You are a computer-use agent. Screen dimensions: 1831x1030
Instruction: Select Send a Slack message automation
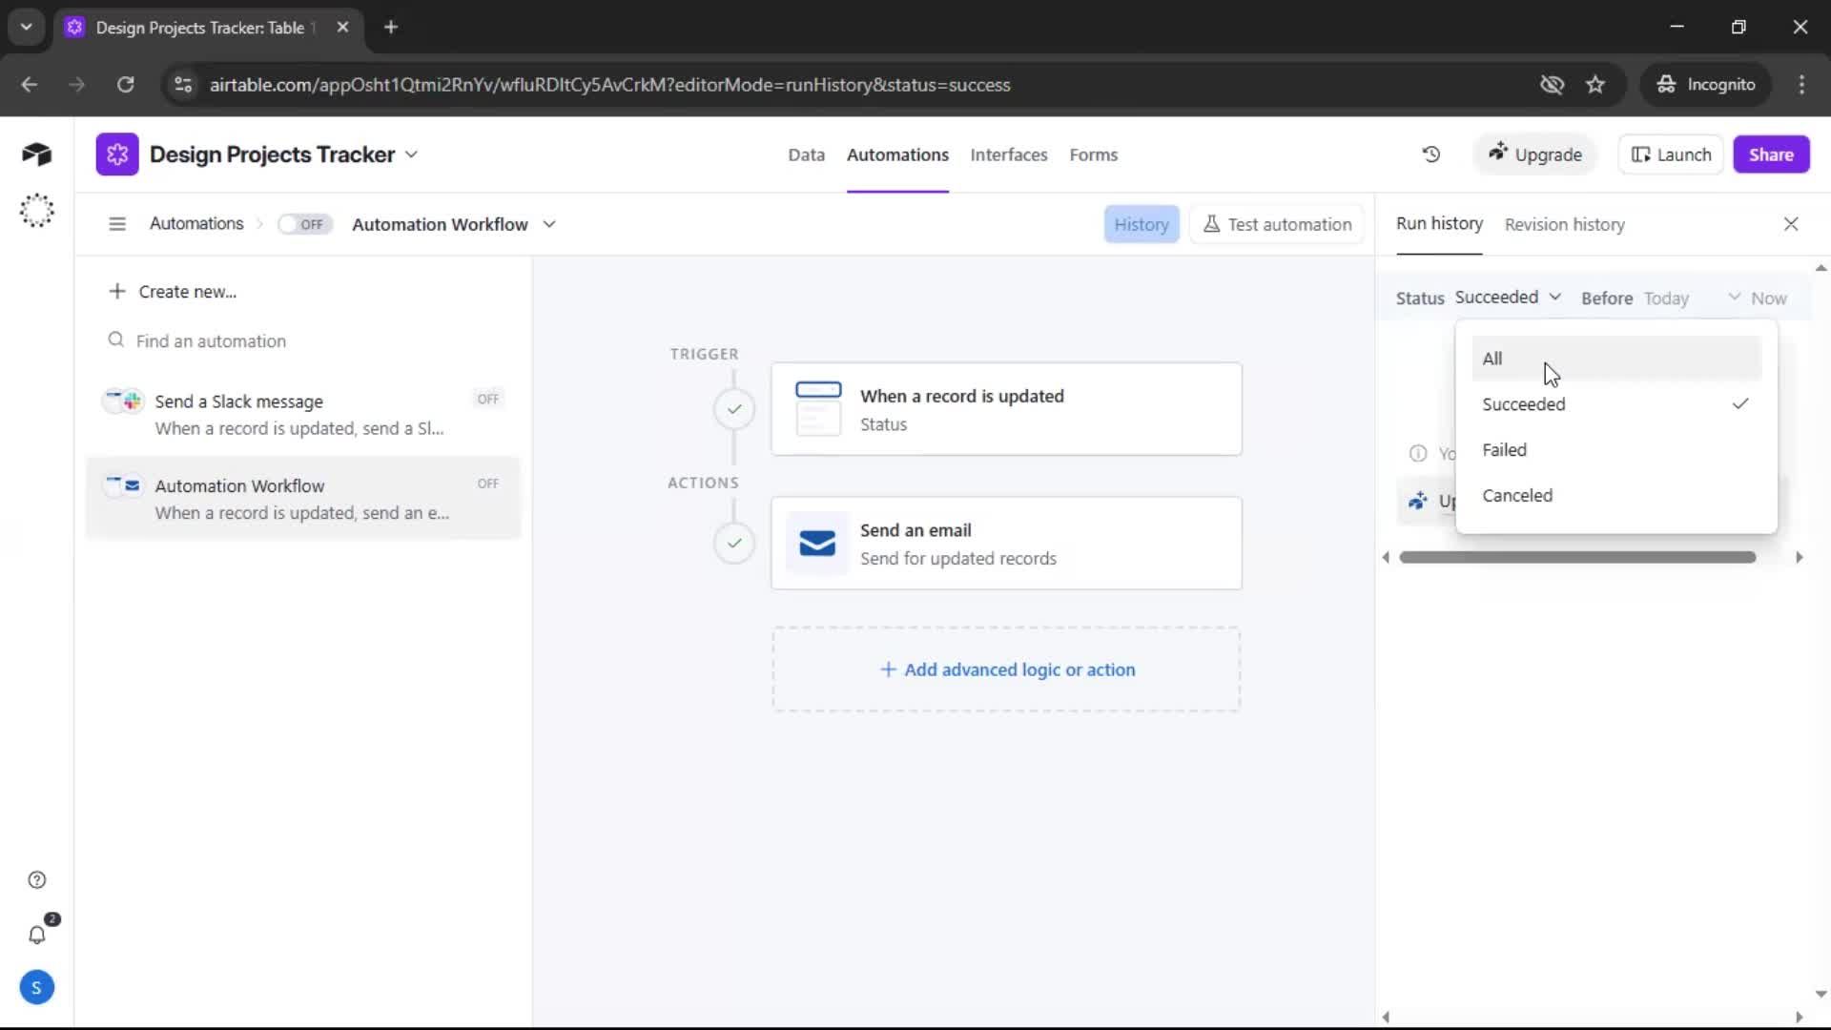pos(303,414)
